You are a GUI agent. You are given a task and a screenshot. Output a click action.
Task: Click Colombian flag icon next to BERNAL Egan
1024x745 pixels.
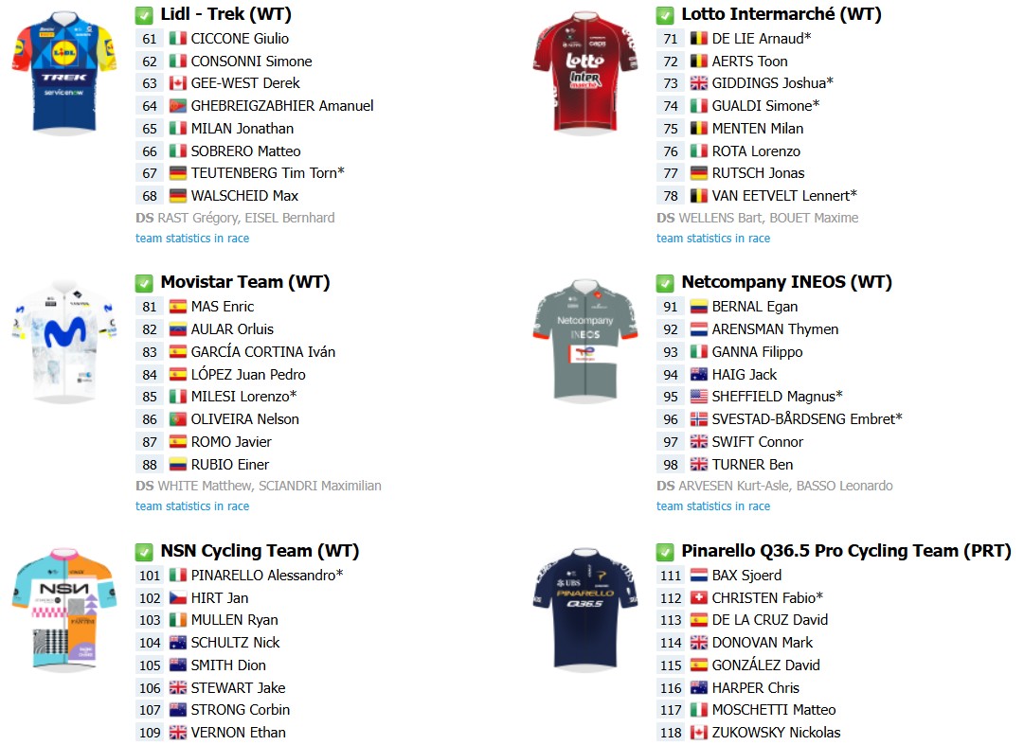pos(699,307)
